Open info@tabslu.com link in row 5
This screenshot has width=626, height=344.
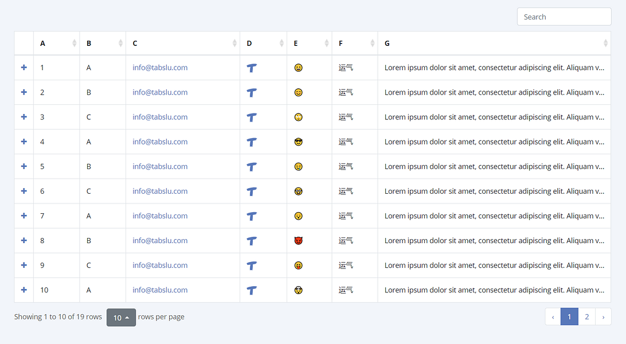[x=160, y=166]
